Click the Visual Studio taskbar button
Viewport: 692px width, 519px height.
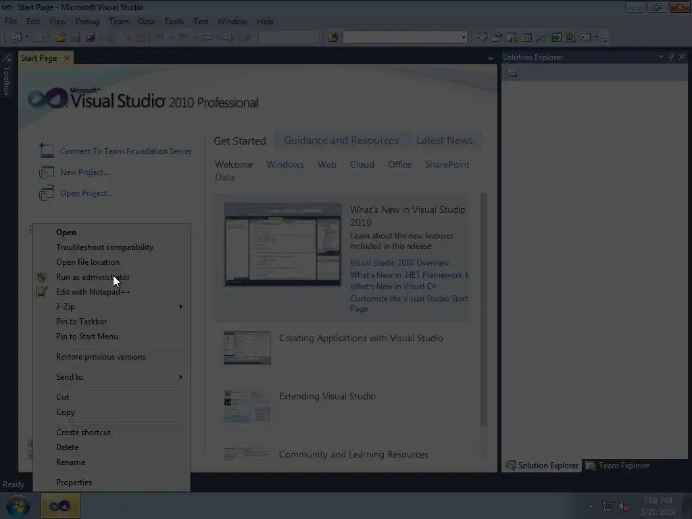click(x=60, y=505)
